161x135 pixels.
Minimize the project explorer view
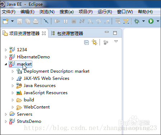click(107, 32)
